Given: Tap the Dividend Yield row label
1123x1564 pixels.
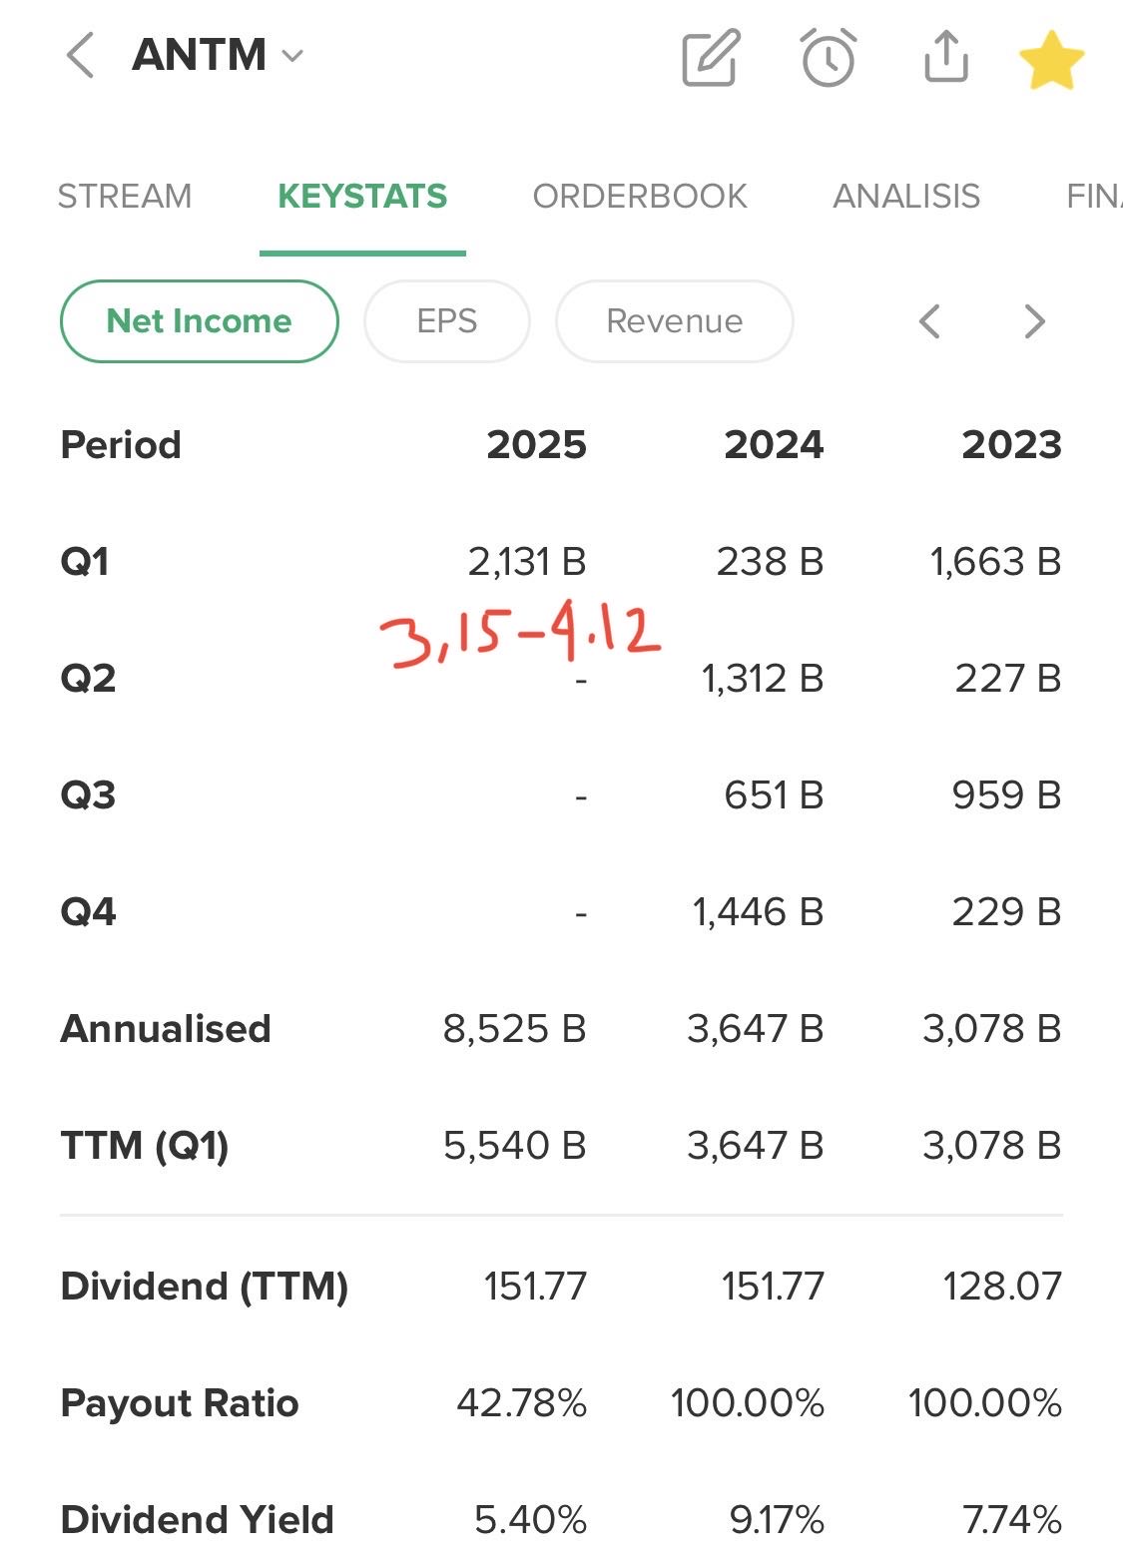Looking at the screenshot, I should (x=198, y=1520).
